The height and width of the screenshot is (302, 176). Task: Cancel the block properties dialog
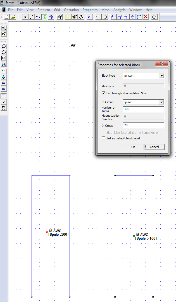[154, 147]
